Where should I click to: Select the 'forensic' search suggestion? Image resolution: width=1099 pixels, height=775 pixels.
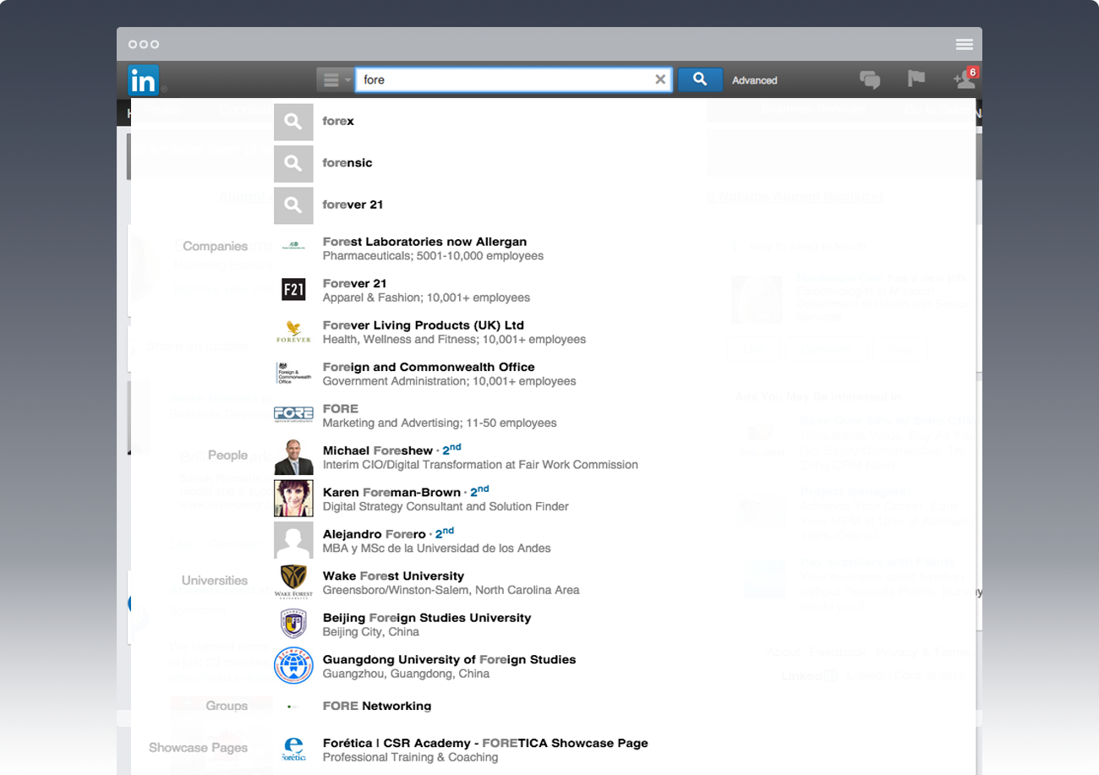(347, 162)
